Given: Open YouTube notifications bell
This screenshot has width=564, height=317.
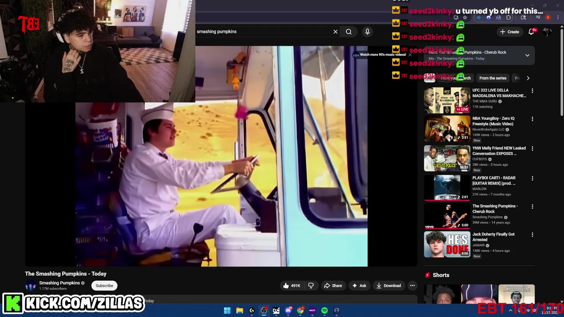Looking at the screenshot, I should point(531,32).
